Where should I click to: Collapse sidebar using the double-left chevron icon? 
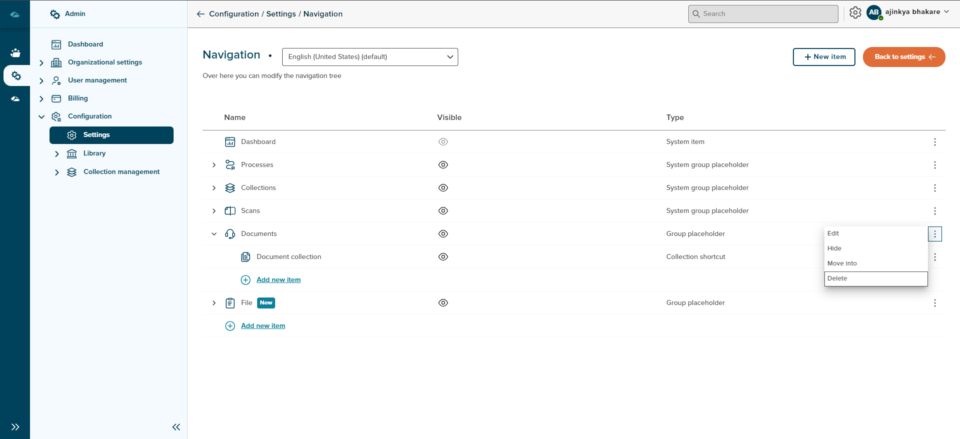pos(176,427)
